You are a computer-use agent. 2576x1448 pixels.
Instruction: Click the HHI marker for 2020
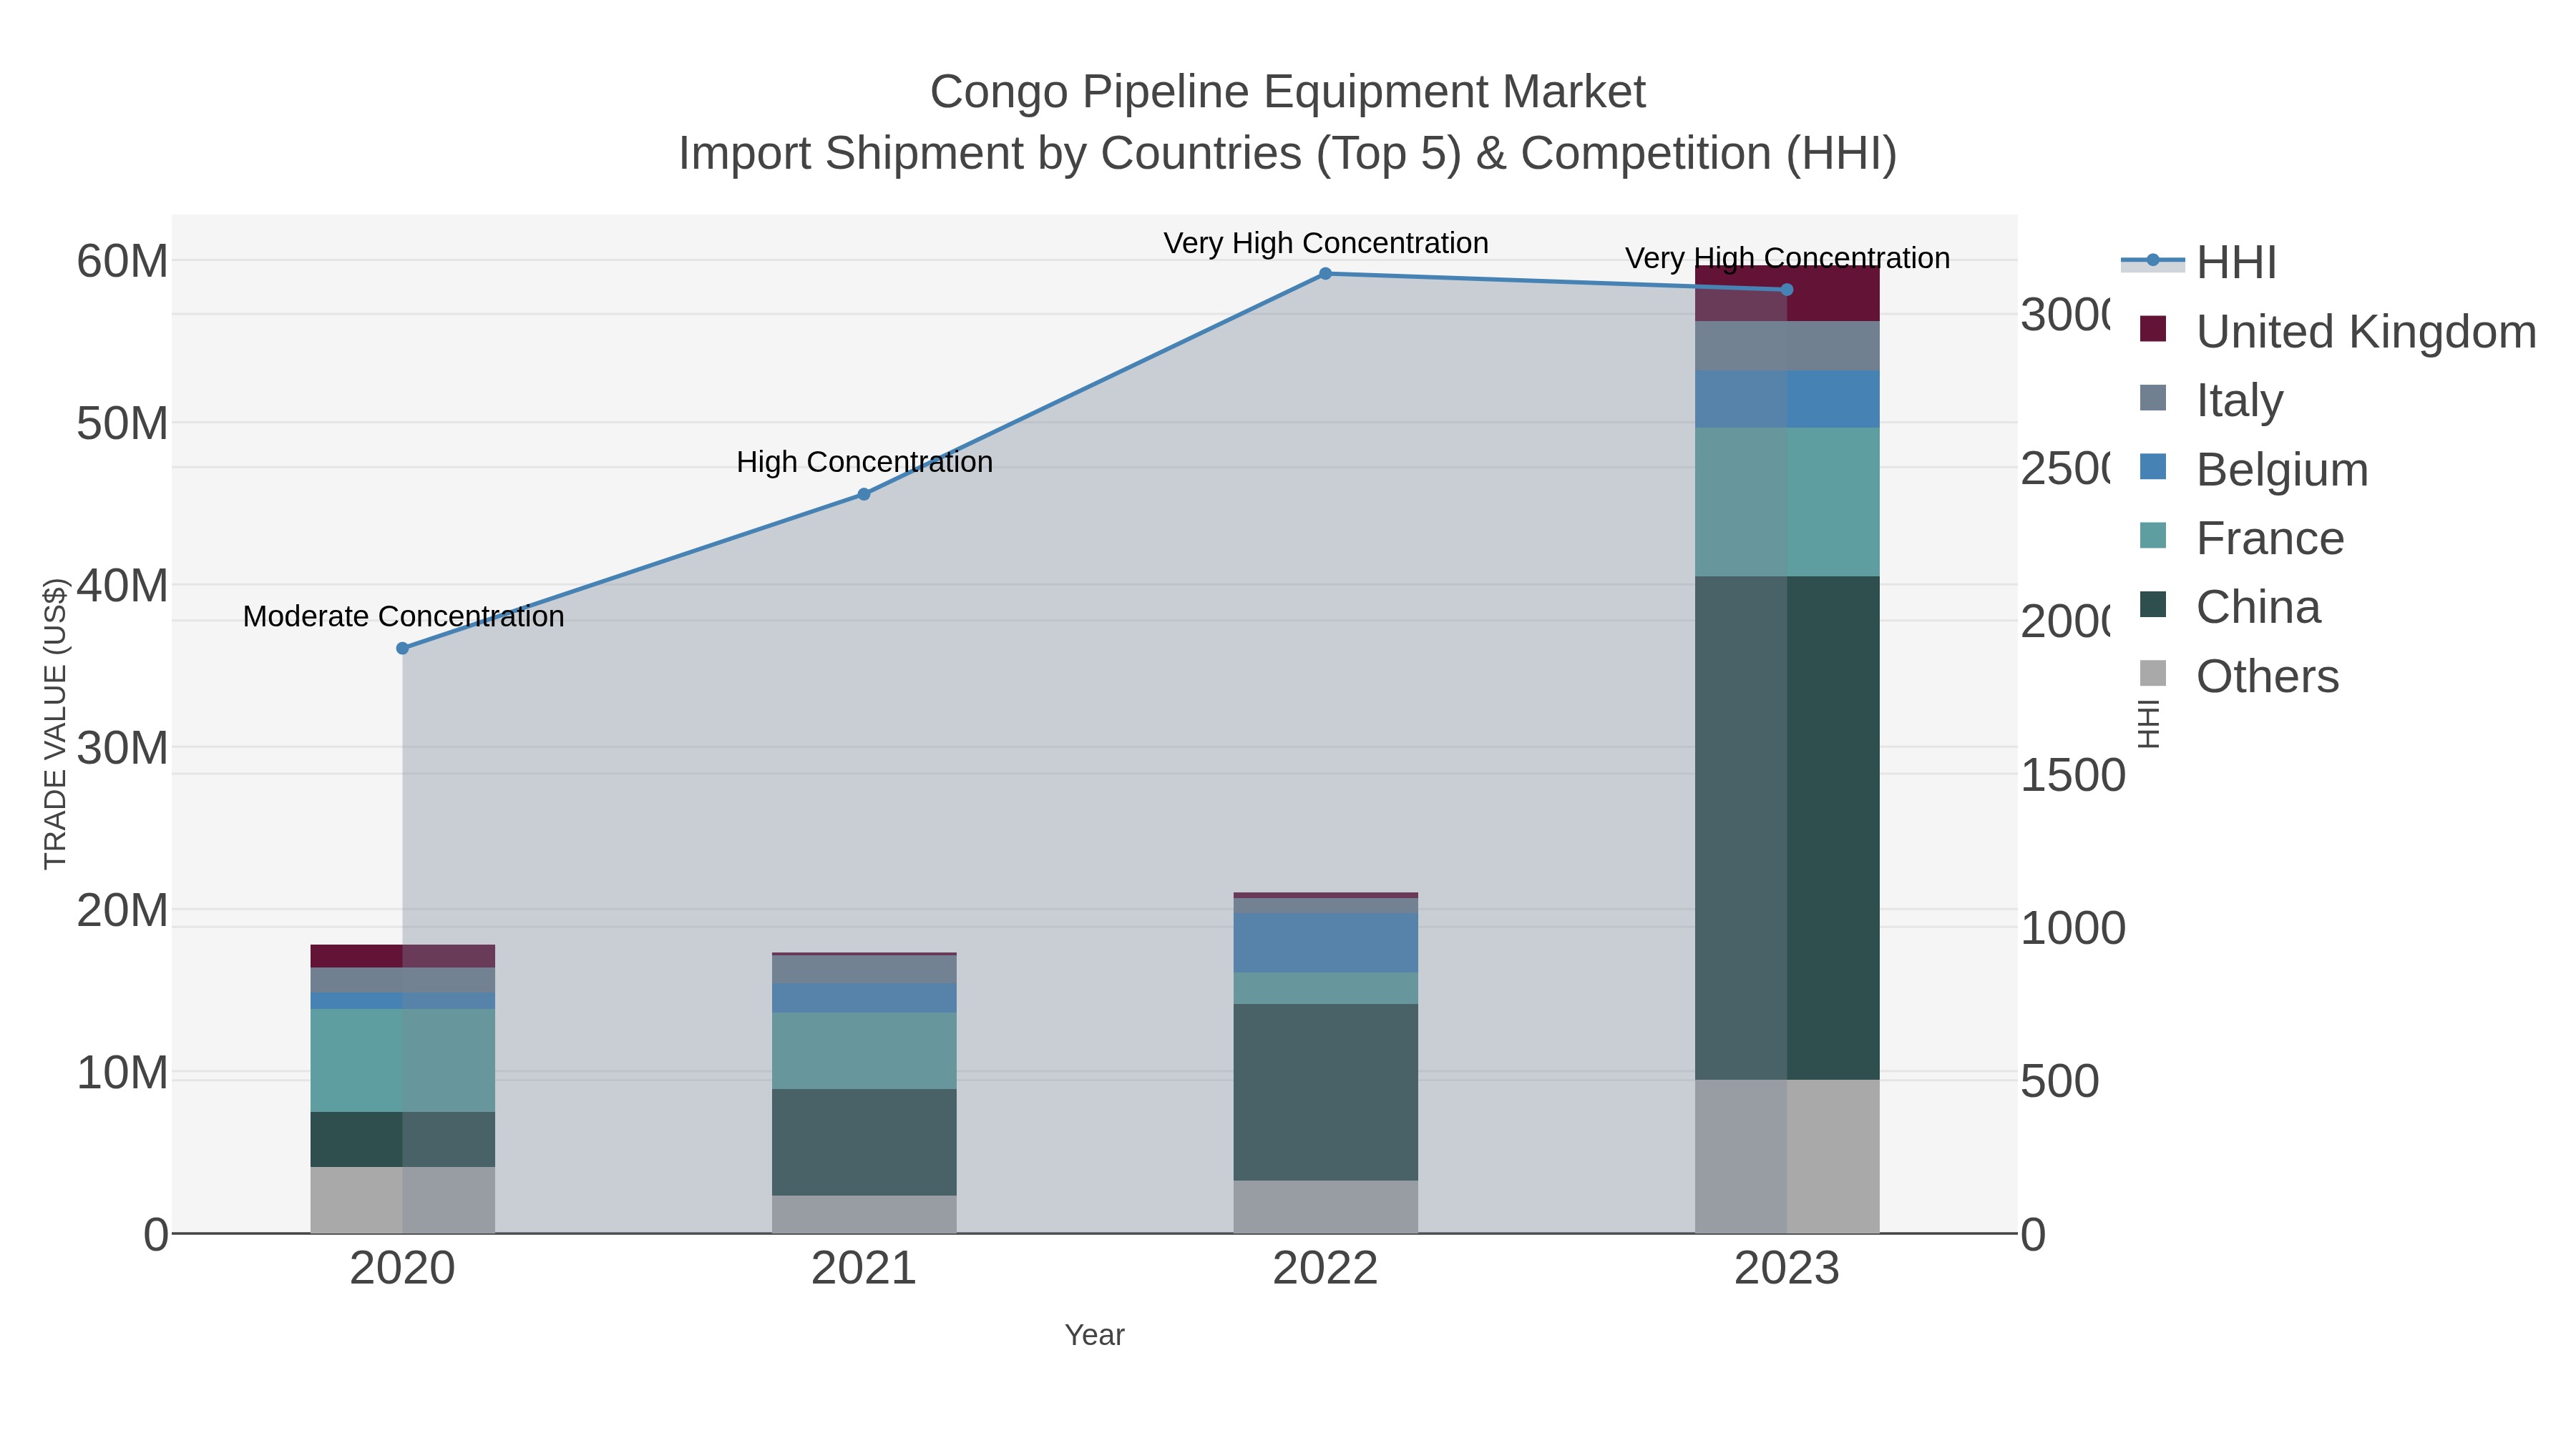click(x=403, y=649)
